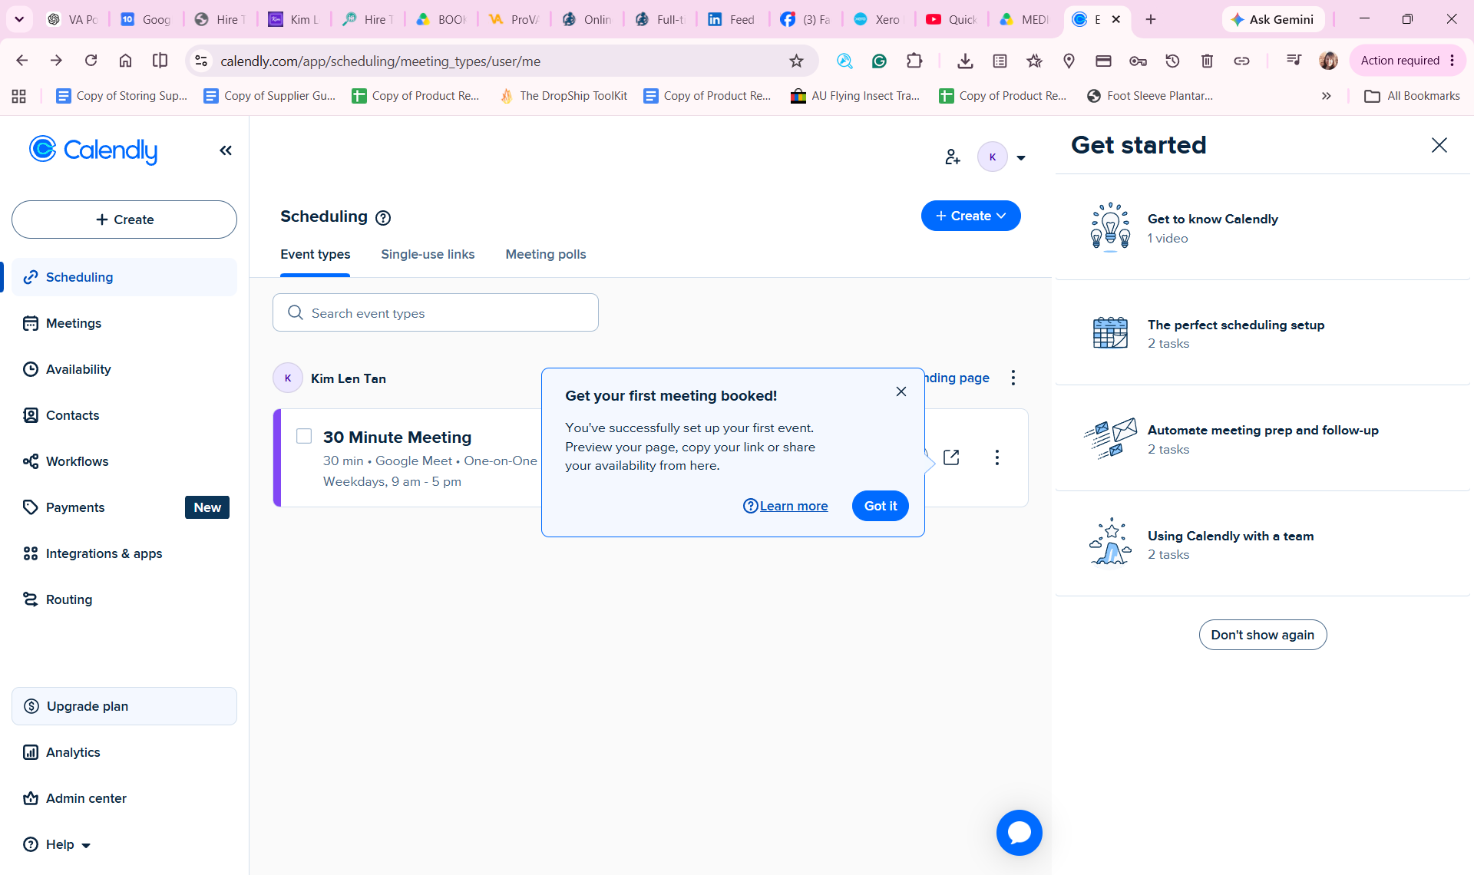Click the Got it button
The width and height of the screenshot is (1474, 875).
point(881,506)
